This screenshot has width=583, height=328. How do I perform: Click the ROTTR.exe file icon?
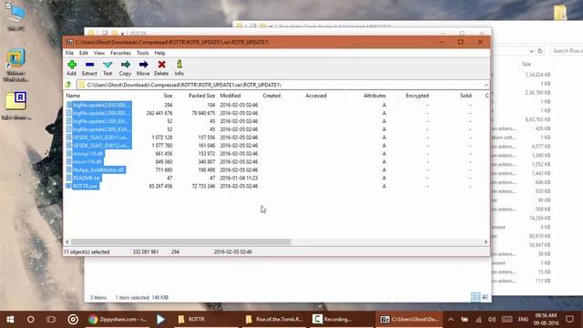(x=69, y=186)
